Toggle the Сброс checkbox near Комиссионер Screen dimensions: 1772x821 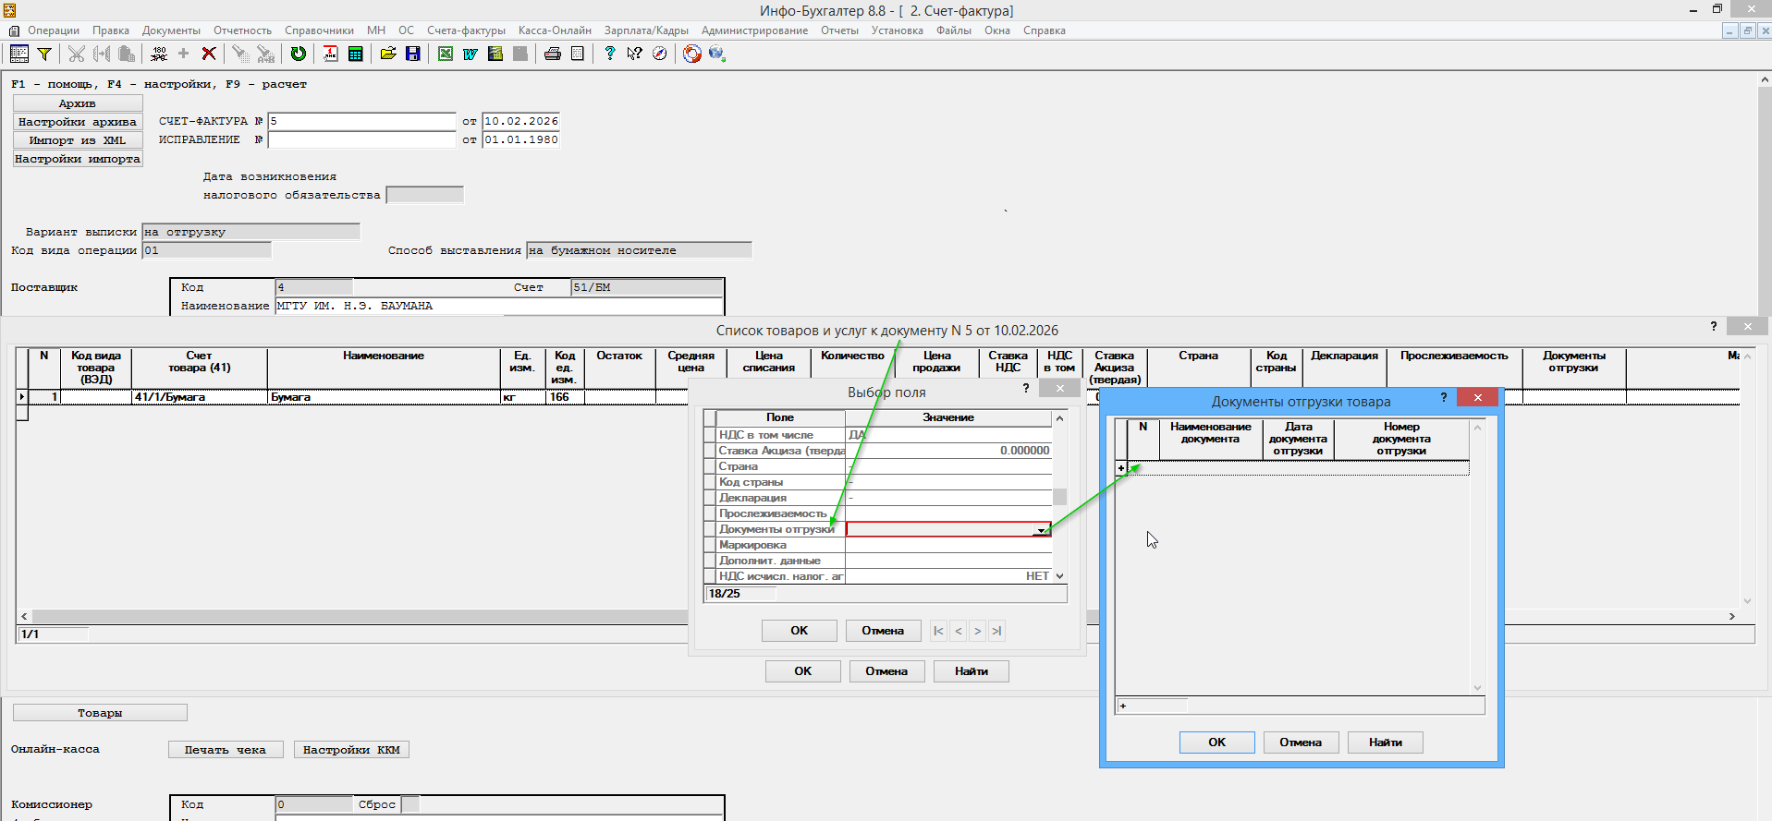(x=411, y=804)
